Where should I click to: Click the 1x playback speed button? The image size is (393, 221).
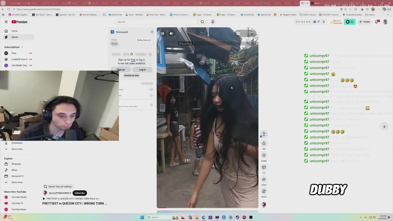(264, 134)
